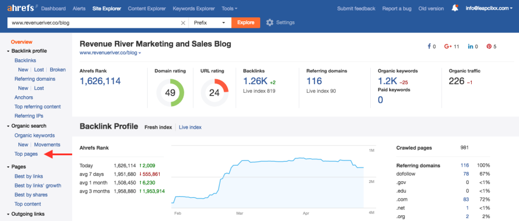Switch to the Fresh index tab

click(158, 127)
